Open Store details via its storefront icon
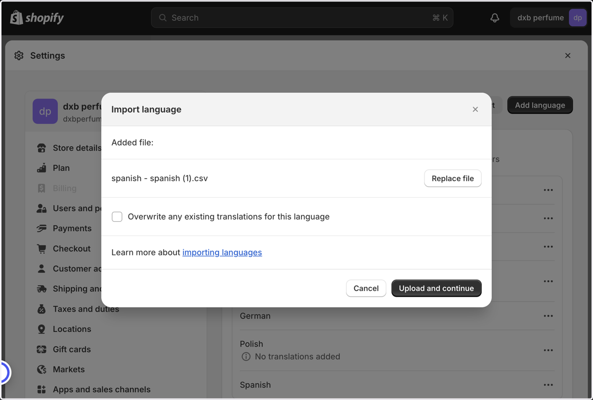Image resolution: width=593 pixels, height=400 pixels. 42,148
